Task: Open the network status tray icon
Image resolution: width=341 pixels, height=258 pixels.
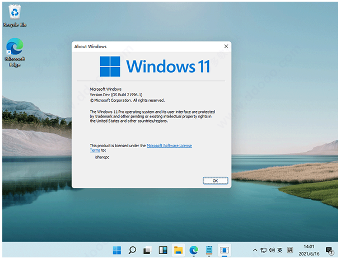Action: click(264, 250)
